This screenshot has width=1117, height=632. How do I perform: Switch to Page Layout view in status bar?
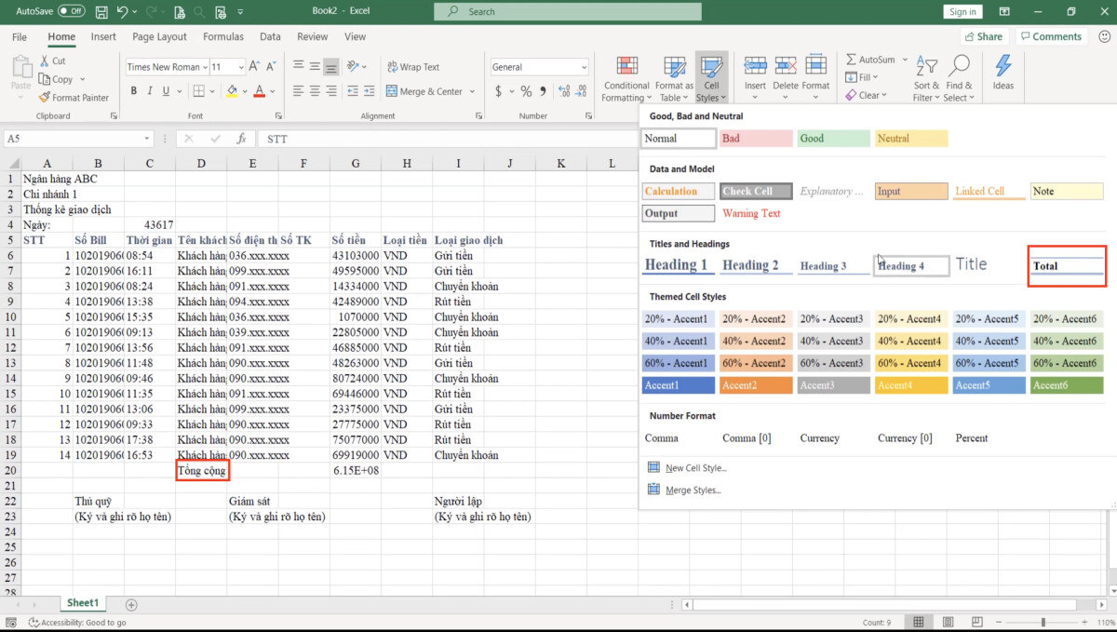(948, 622)
